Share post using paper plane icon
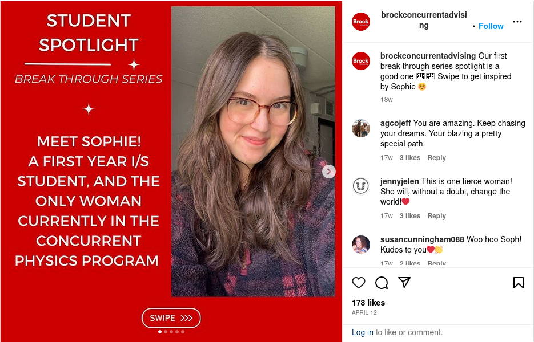 (404, 282)
